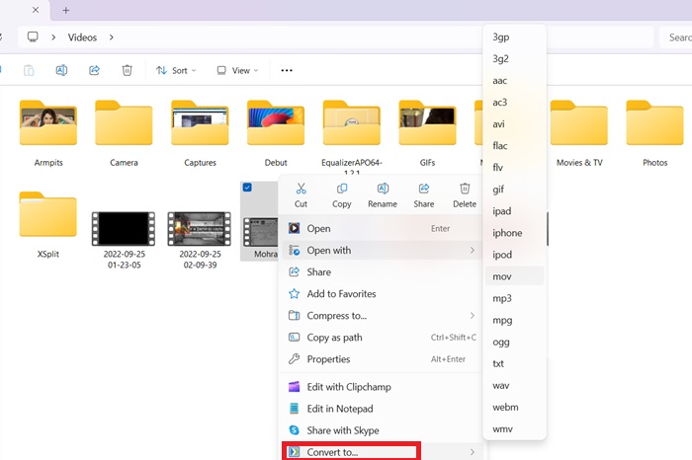
Task: Expand the Open with submenu arrow
Action: [x=473, y=251]
